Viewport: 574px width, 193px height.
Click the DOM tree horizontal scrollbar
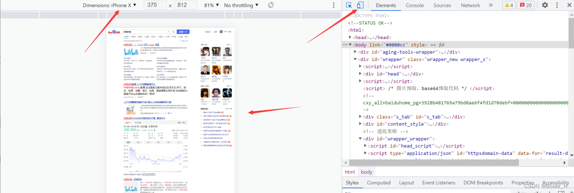[433, 163]
